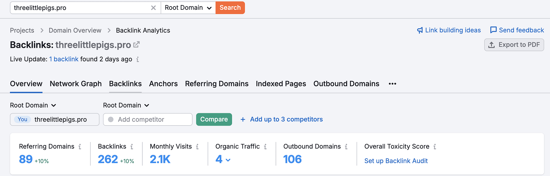
Task: Expand Root Domain dropdown above competitor field
Action: tap(126, 105)
